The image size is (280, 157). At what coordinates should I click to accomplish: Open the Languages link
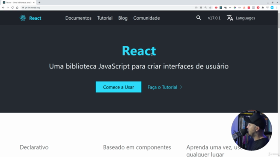(245, 18)
